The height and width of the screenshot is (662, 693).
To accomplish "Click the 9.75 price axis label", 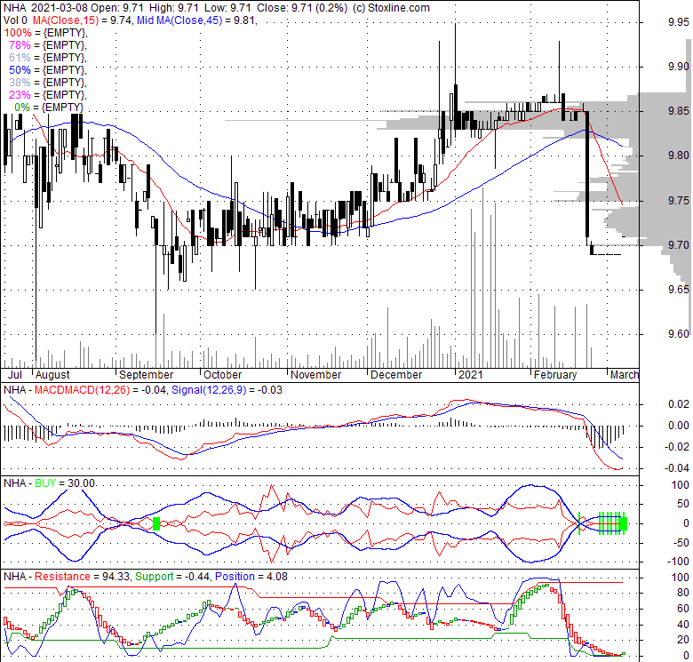I will (679, 200).
